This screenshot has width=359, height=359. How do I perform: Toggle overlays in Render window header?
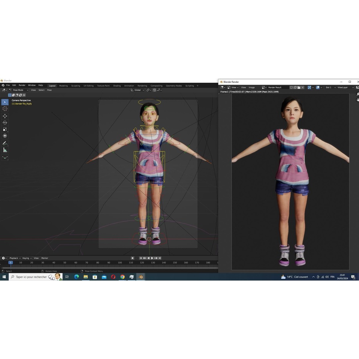[318, 87]
